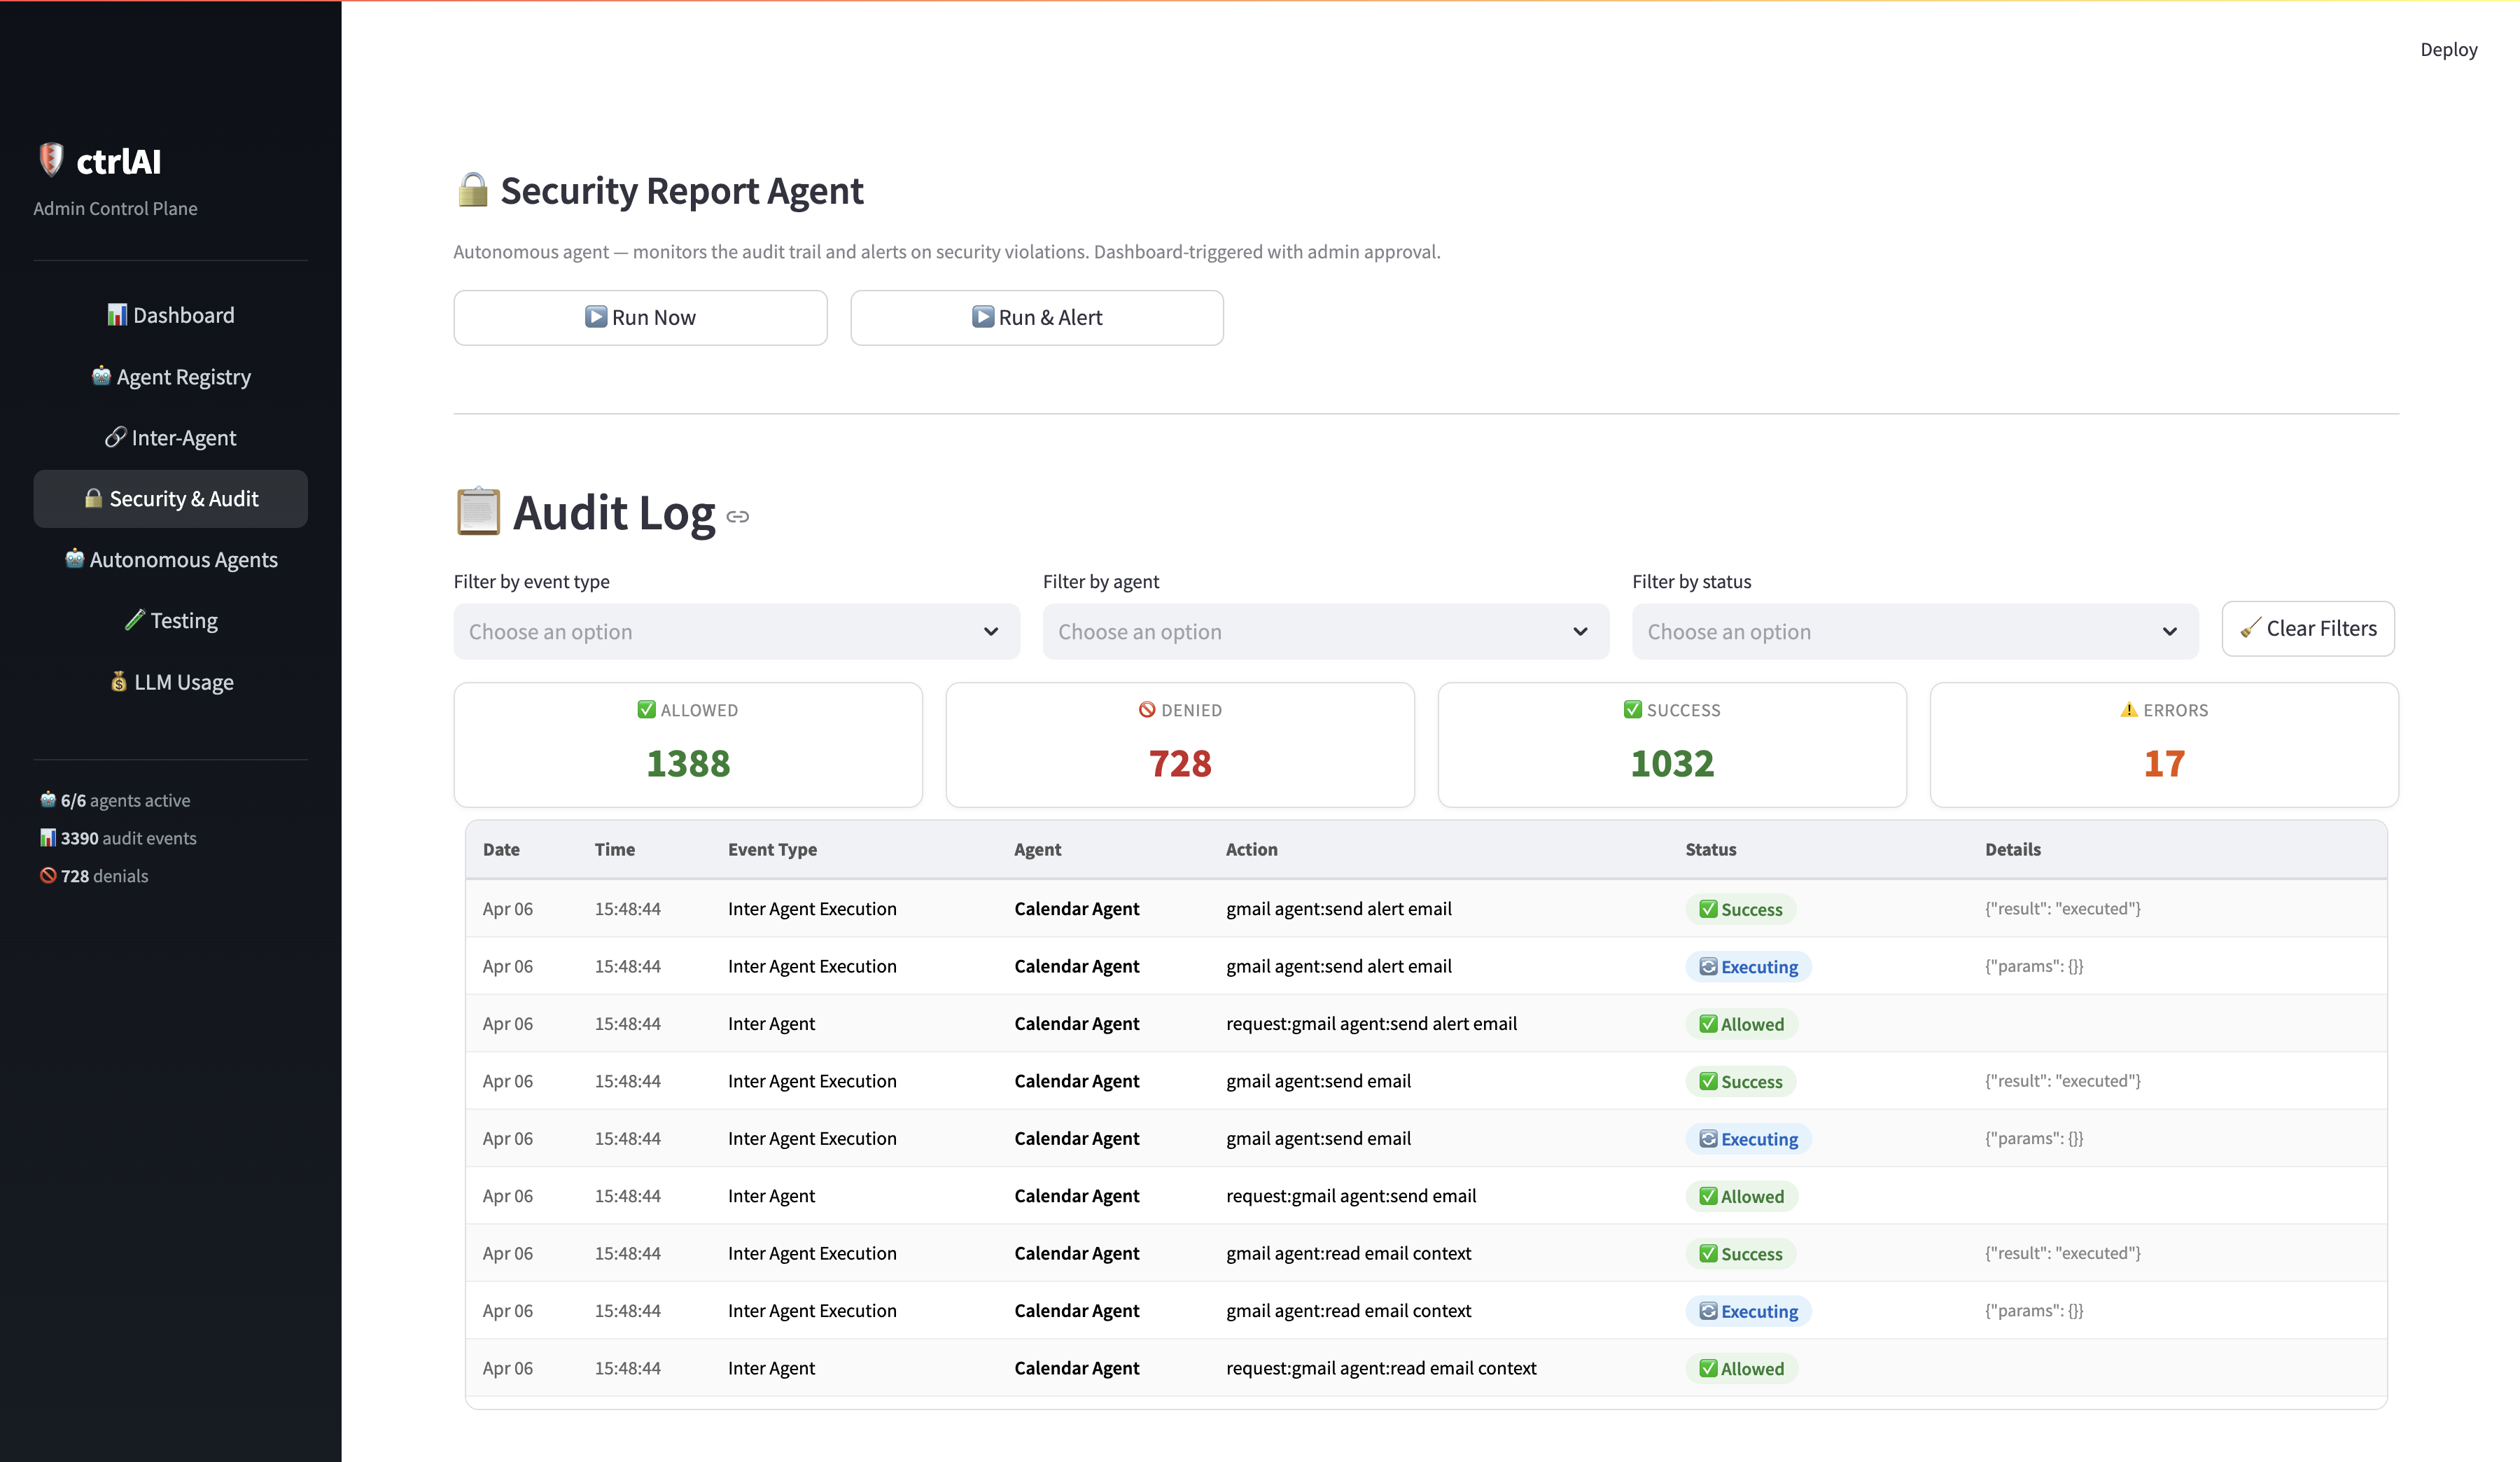Click the prohibited icon on Denied card
2520x1462 pixels.
pos(1147,710)
